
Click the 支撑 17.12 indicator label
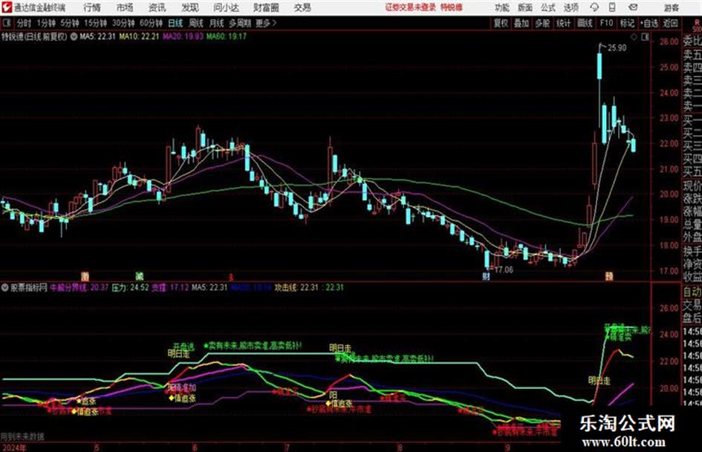[x=170, y=287]
